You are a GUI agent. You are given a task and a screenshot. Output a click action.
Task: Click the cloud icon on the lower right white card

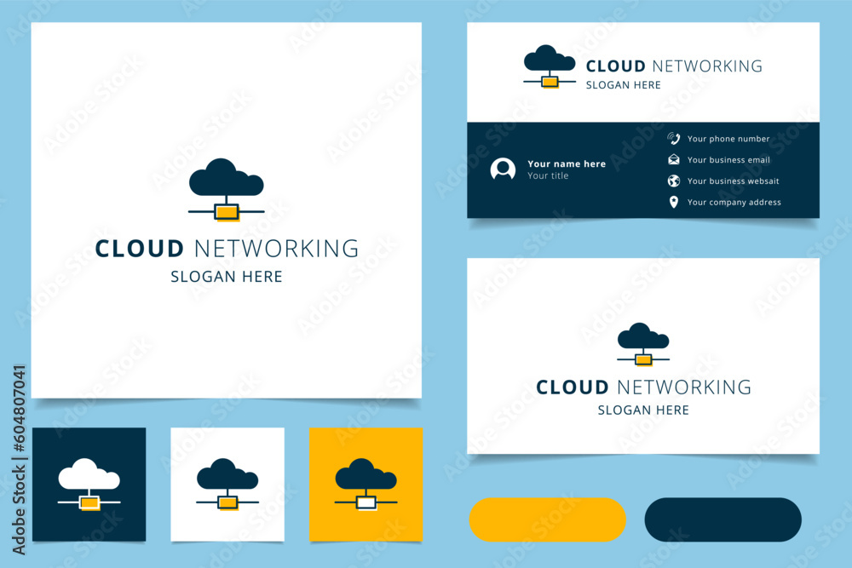(x=643, y=344)
